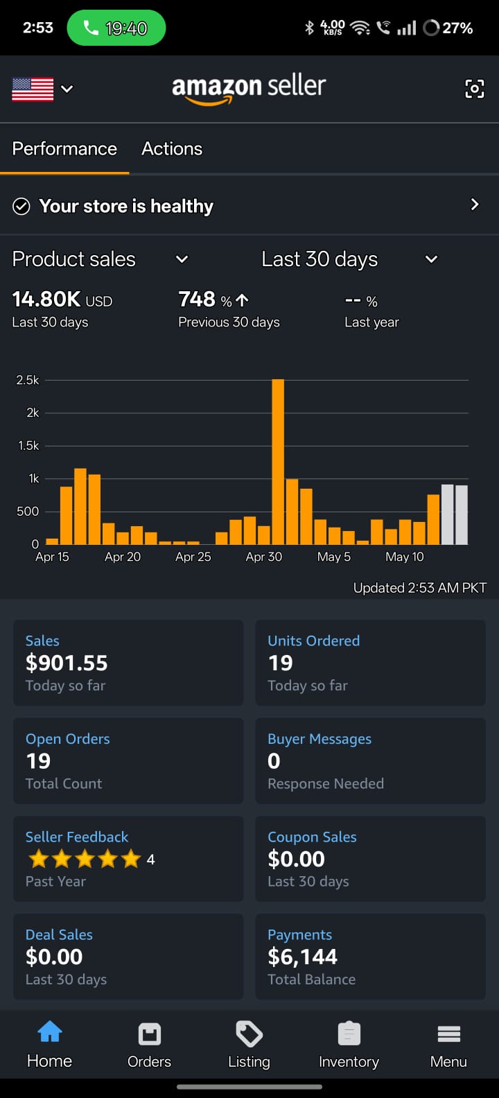The image size is (499, 1098).
Task: Open the US marketplace flag selector
Action: point(42,89)
